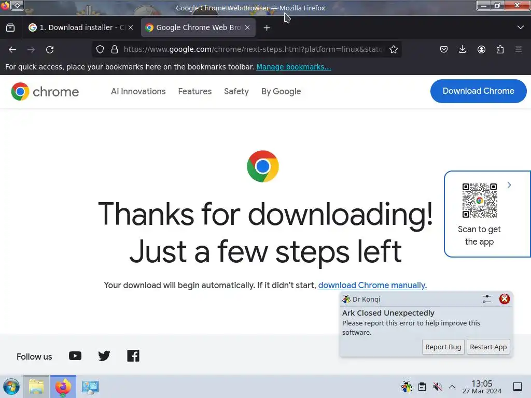Expand hidden system tray icons

coord(452,387)
